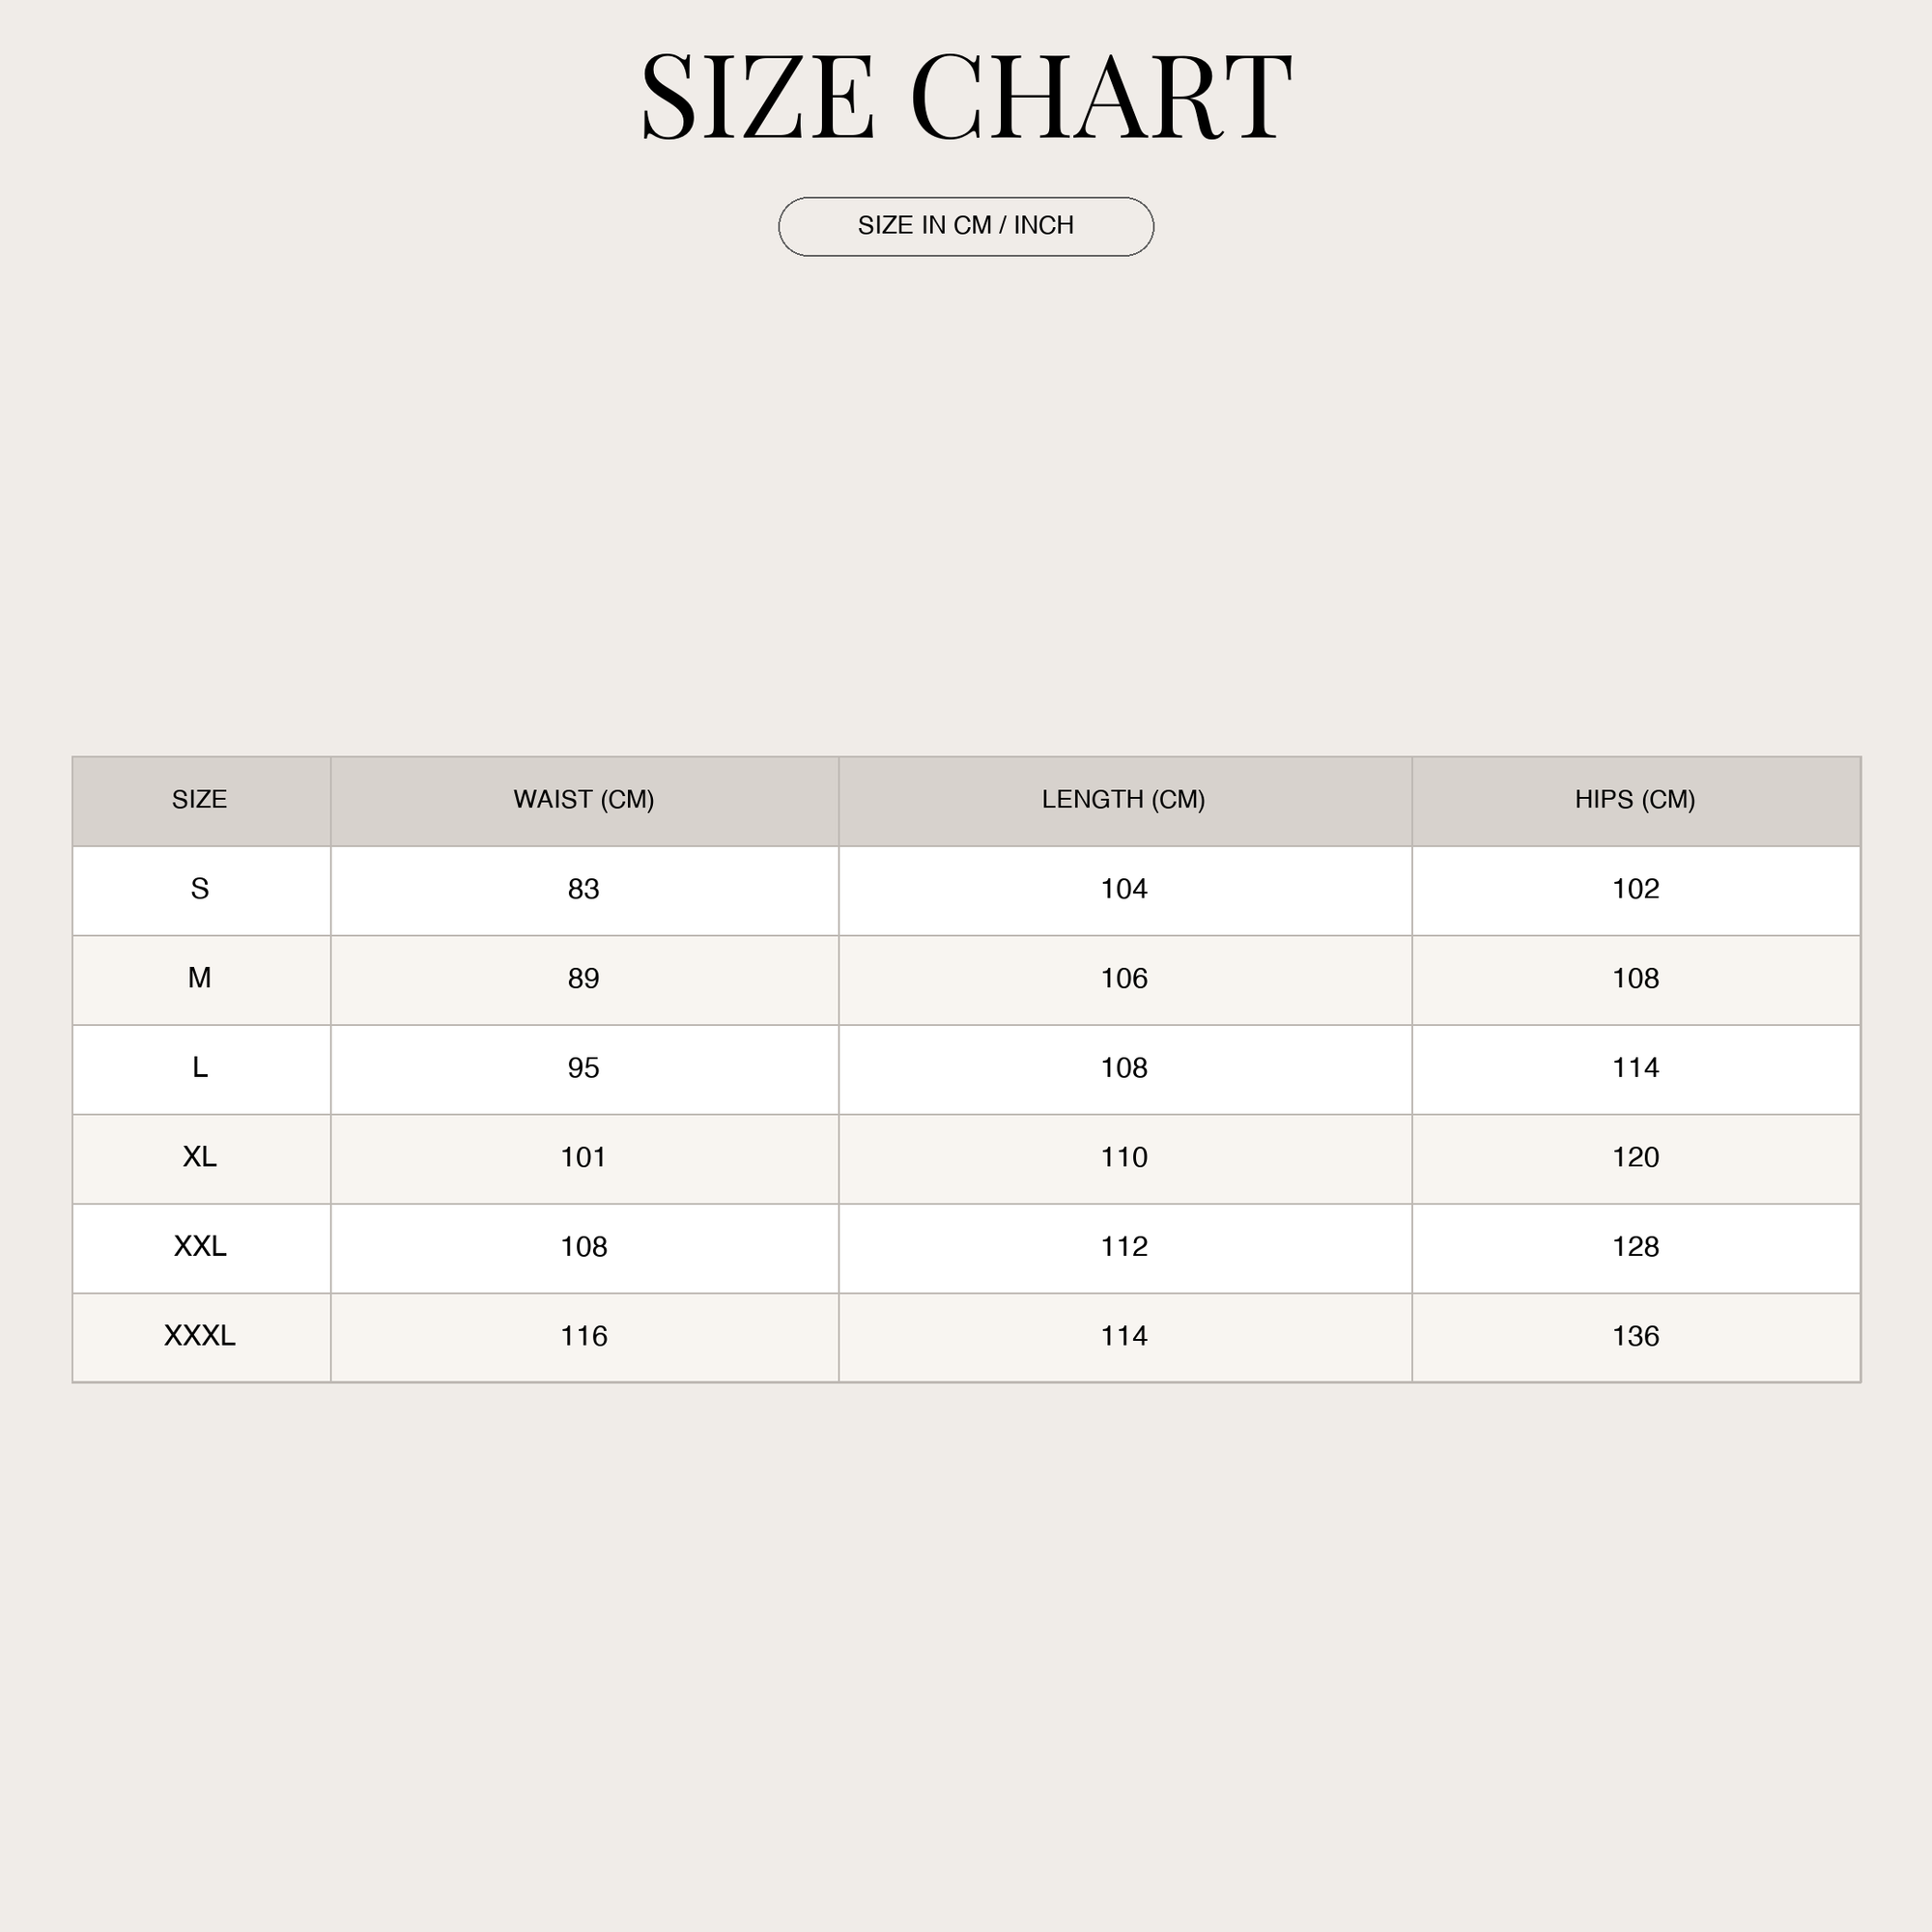Click the XXXL size row label

click(x=200, y=1336)
